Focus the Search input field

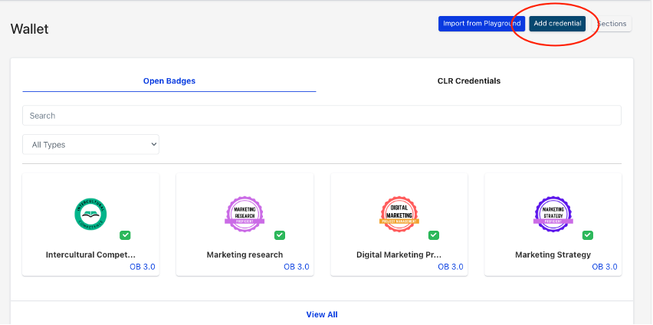click(321, 116)
